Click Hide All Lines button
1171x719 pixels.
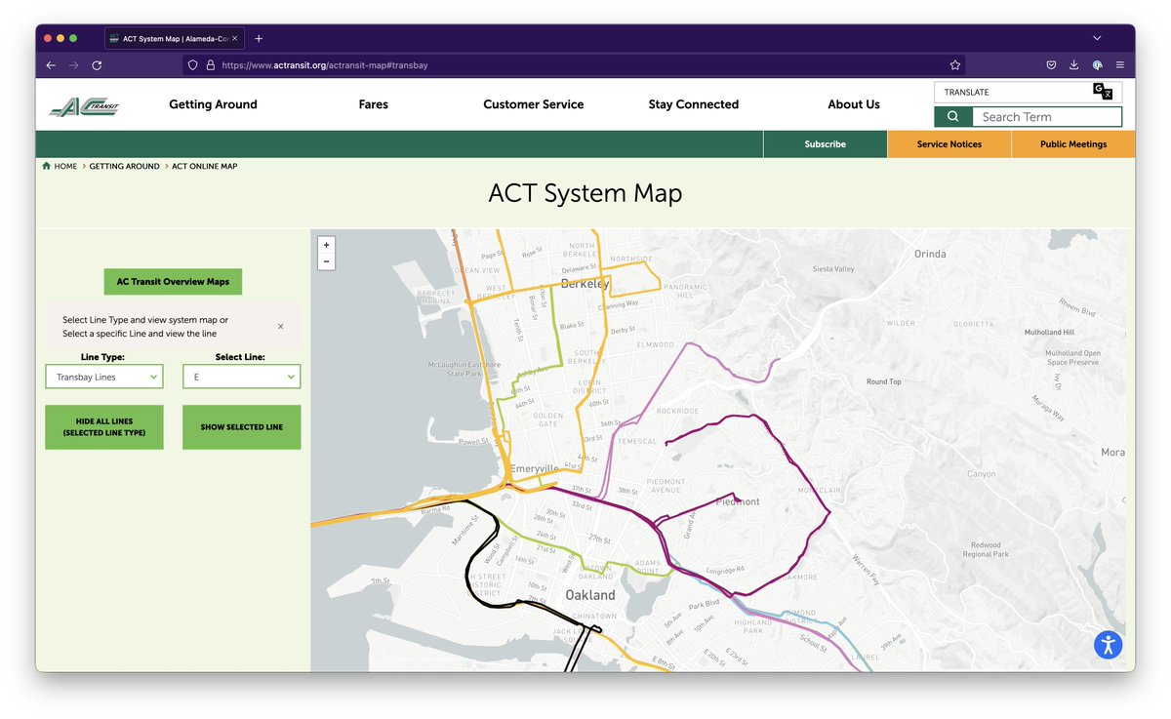pyautogui.click(x=104, y=427)
